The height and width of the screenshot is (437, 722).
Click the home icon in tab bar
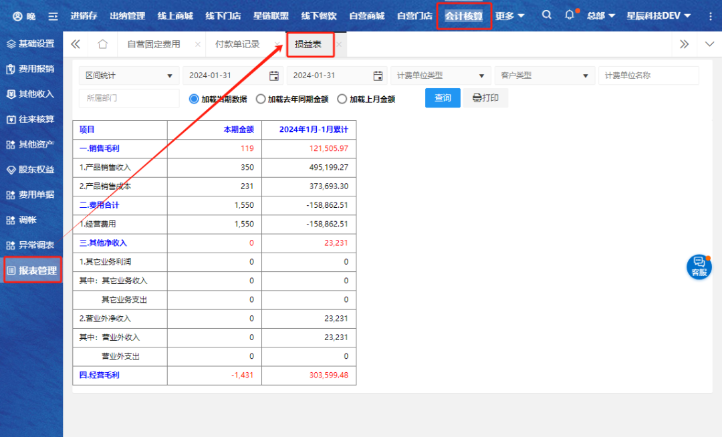tap(102, 44)
